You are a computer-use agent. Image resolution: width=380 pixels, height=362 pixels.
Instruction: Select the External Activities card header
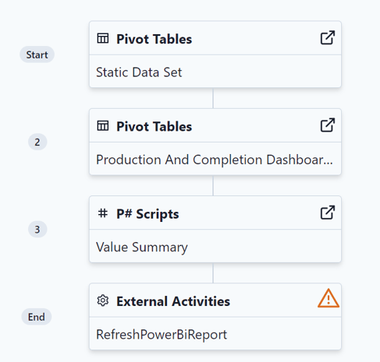click(x=215, y=300)
